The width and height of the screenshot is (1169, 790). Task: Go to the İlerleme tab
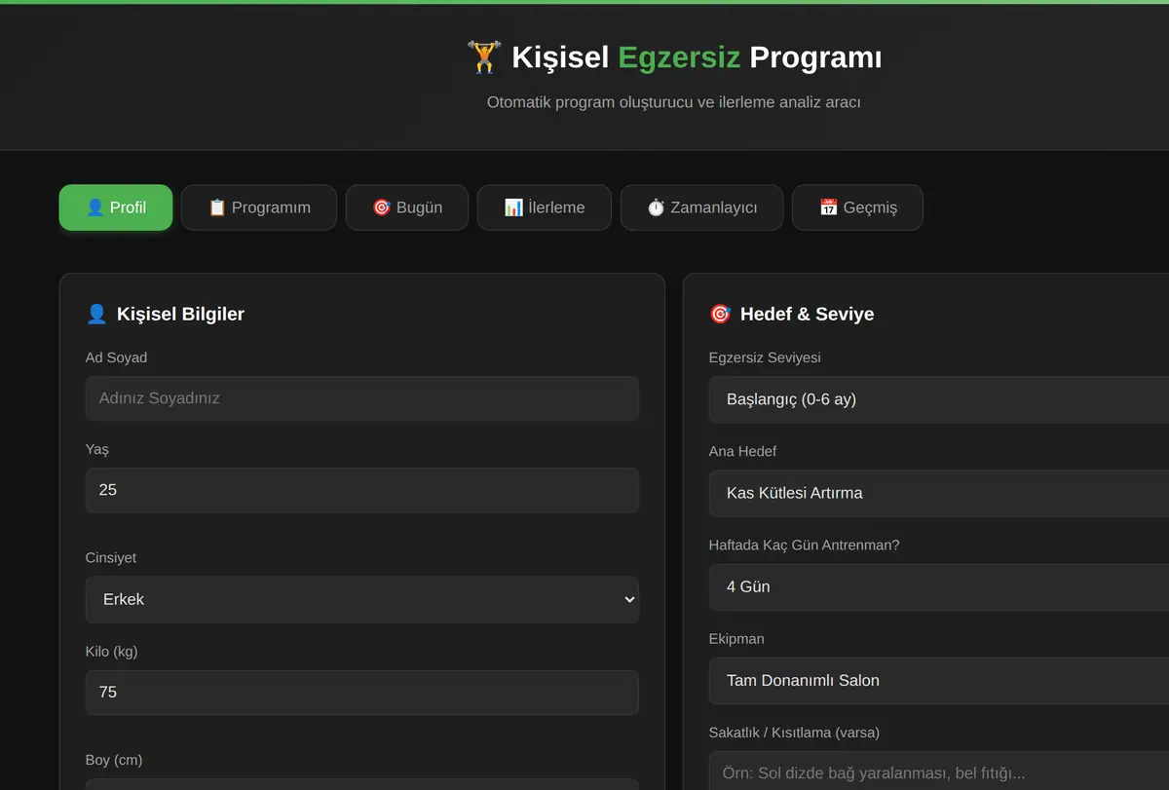(545, 207)
